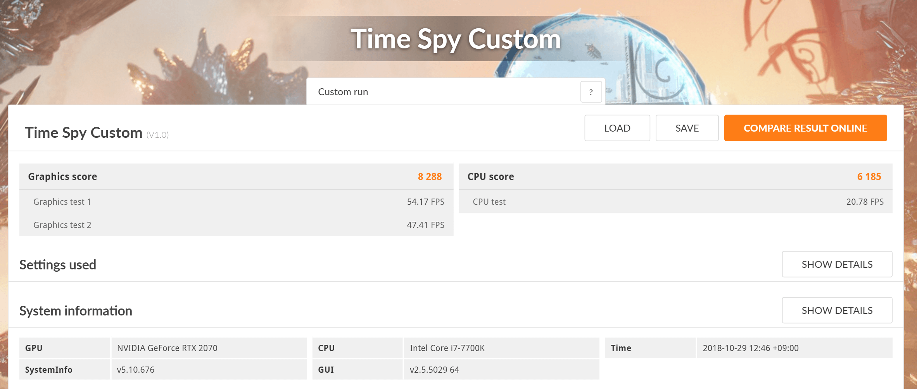Click the NVIDIA GeForce RTX 2070 value
The width and height of the screenshot is (917, 389).
coord(167,348)
